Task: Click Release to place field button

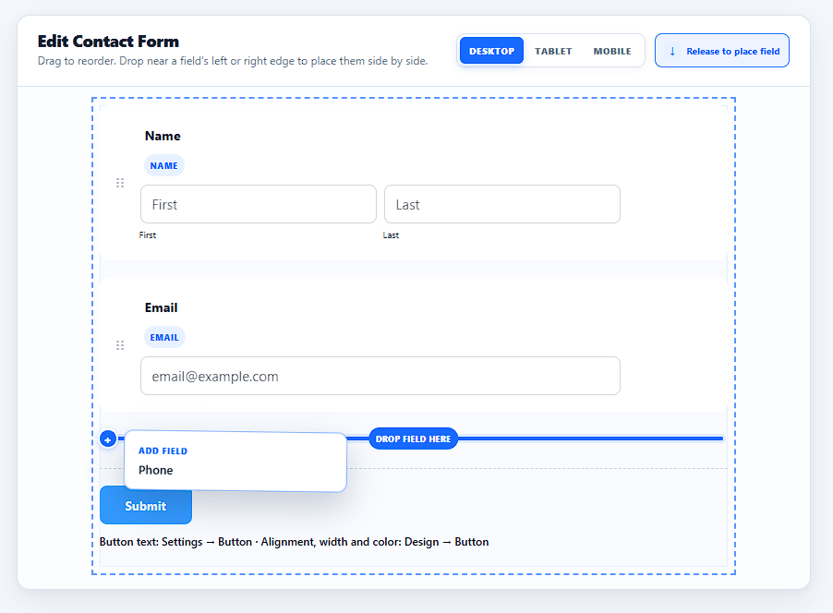Action: click(721, 51)
